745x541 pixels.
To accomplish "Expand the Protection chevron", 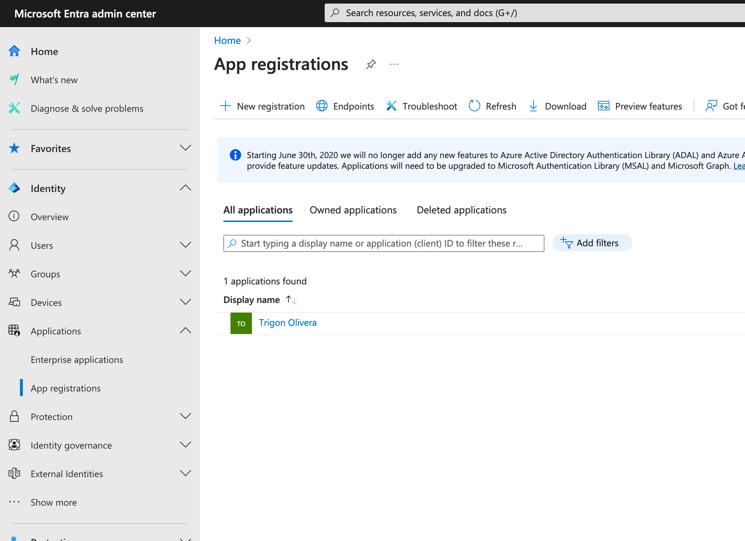I will (186, 416).
